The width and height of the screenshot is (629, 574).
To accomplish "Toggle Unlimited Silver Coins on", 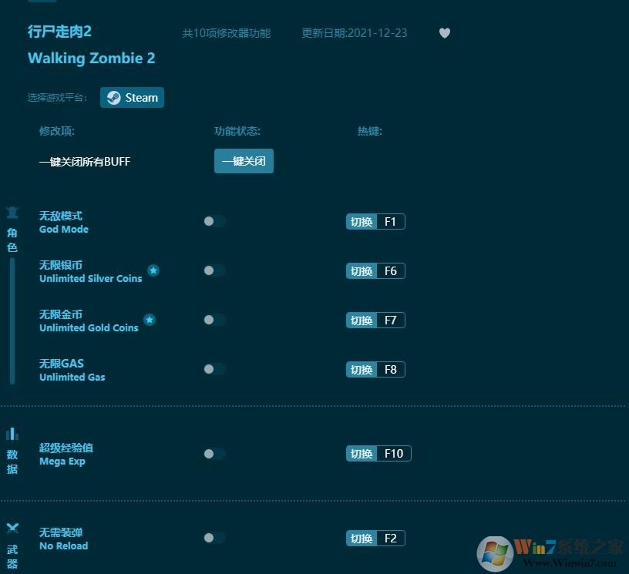I will [x=214, y=270].
